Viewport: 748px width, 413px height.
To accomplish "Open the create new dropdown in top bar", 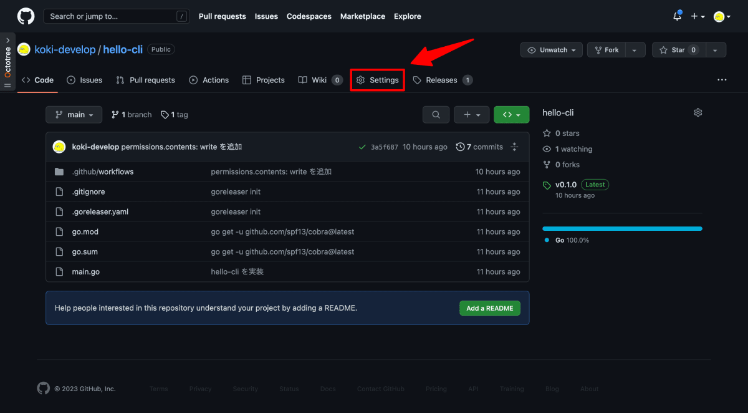I will pyautogui.click(x=698, y=16).
